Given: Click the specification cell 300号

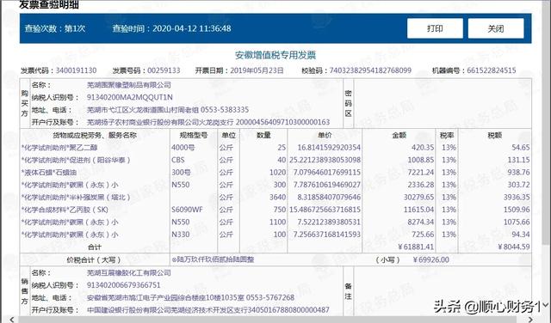Looking at the screenshot, I should coord(182,173).
